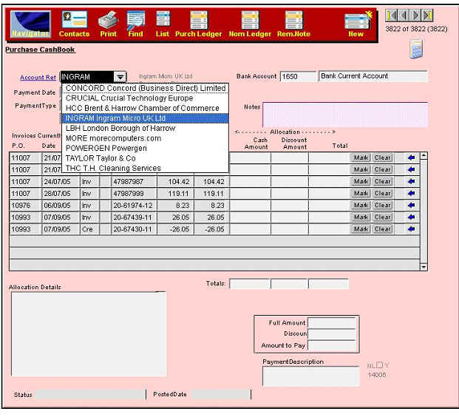Screen dimensions: 459x417
Task: Select INGRAM Ingram Micro UK Ltd
Action: point(146,118)
